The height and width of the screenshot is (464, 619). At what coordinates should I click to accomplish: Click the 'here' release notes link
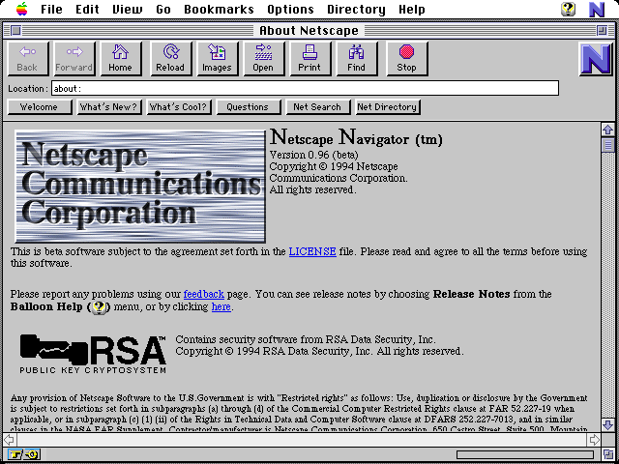pyautogui.click(x=221, y=307)
